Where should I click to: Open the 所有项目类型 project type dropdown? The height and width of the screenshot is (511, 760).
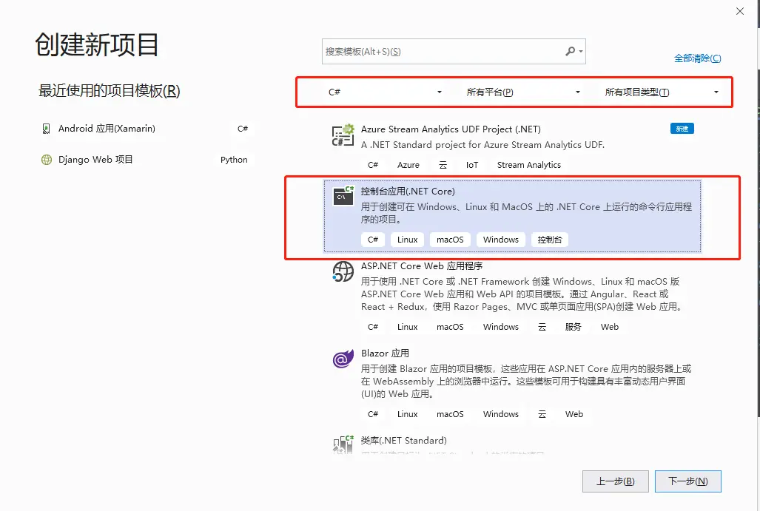point(661,92)
